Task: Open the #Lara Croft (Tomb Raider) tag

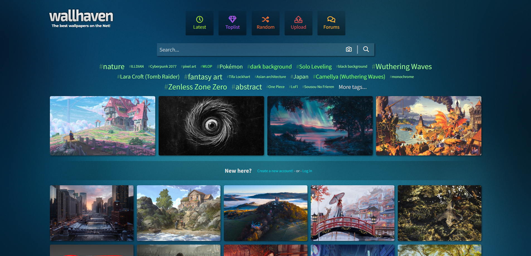Action: point(148,77)
